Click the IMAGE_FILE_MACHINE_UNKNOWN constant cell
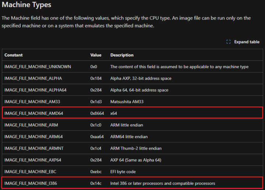Viewport: 265px width, 190px height. 38,67
